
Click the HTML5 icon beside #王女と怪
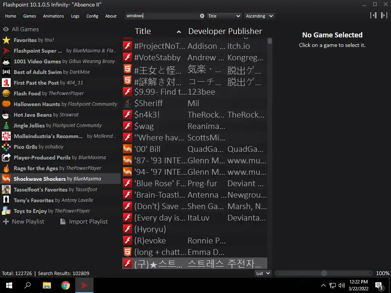coord(128,69)
